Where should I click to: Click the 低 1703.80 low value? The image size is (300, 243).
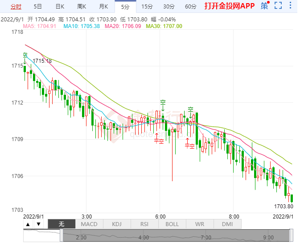[x=134, y=20]
